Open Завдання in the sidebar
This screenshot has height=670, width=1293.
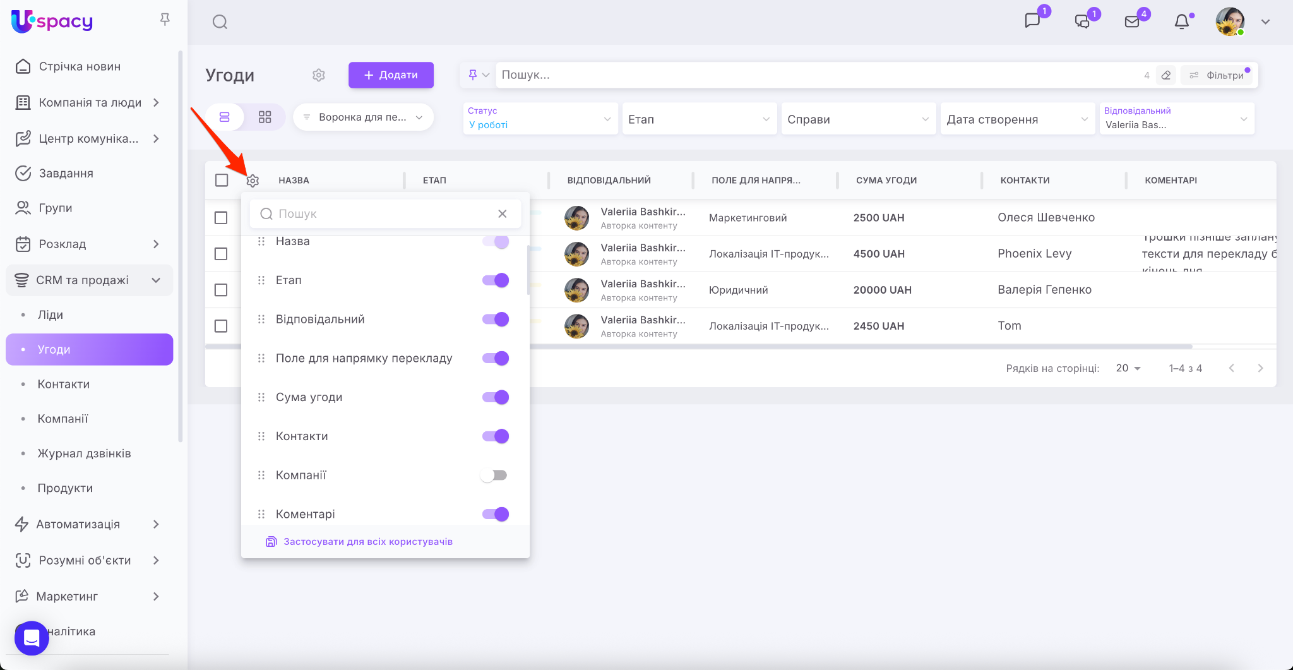(66, 173)
